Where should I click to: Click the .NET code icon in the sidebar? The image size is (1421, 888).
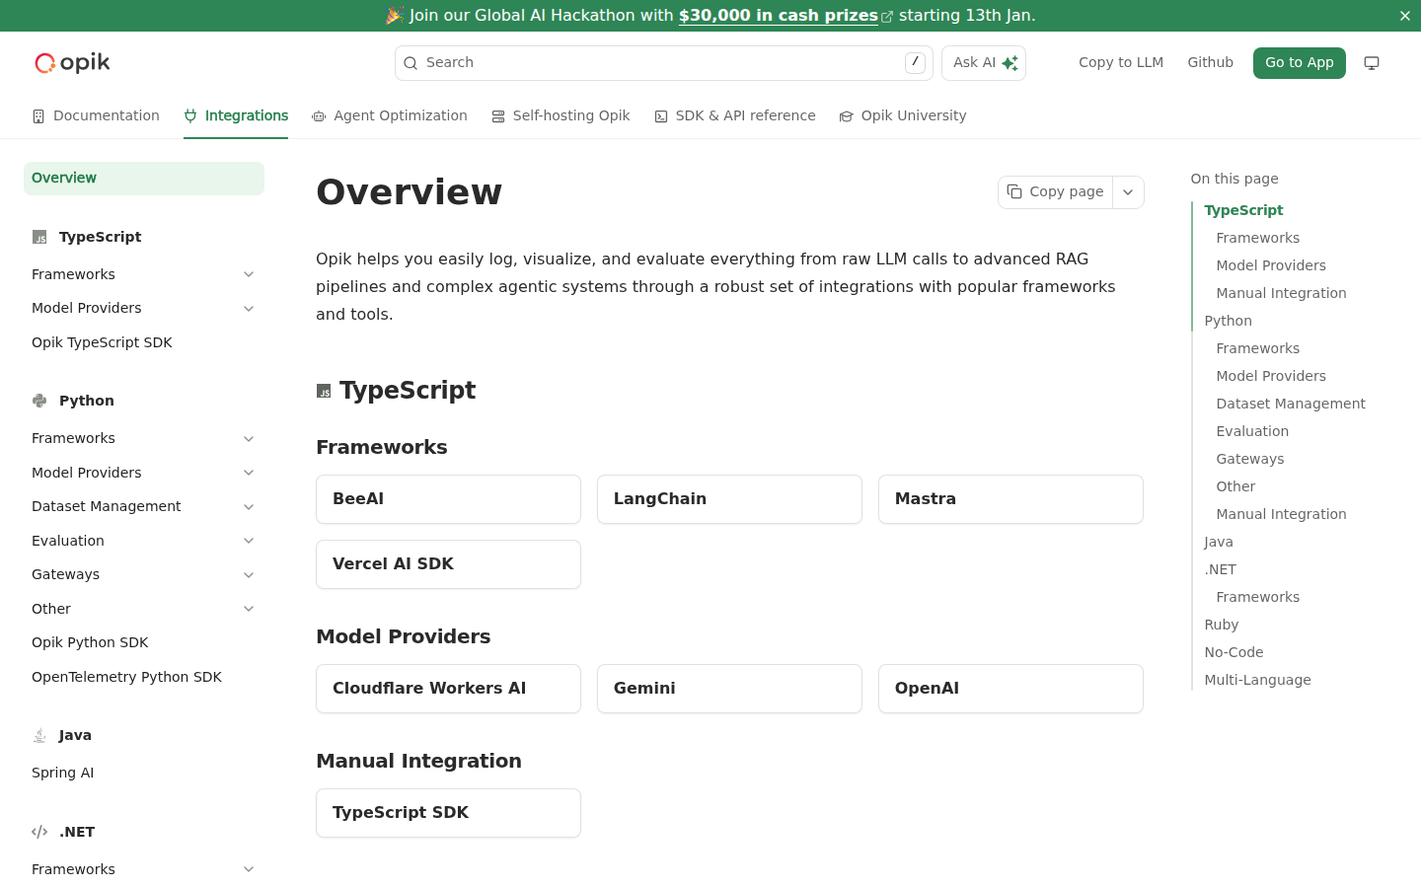(x=39, y=832)
